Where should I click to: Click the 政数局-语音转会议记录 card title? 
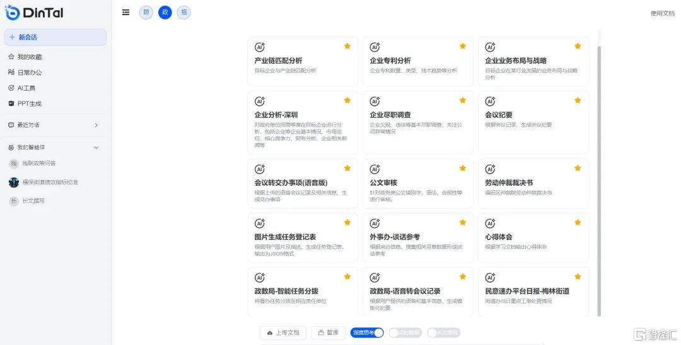pyautogui.click(x=405, y=291)
